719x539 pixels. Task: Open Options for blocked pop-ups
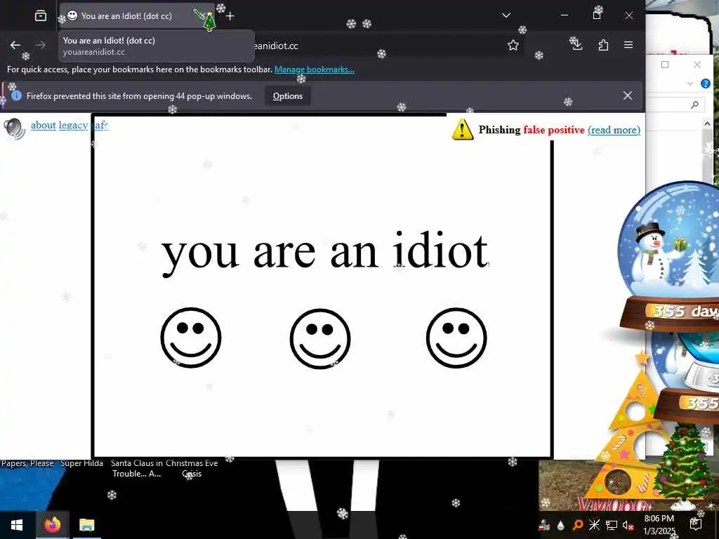(287, 96)
